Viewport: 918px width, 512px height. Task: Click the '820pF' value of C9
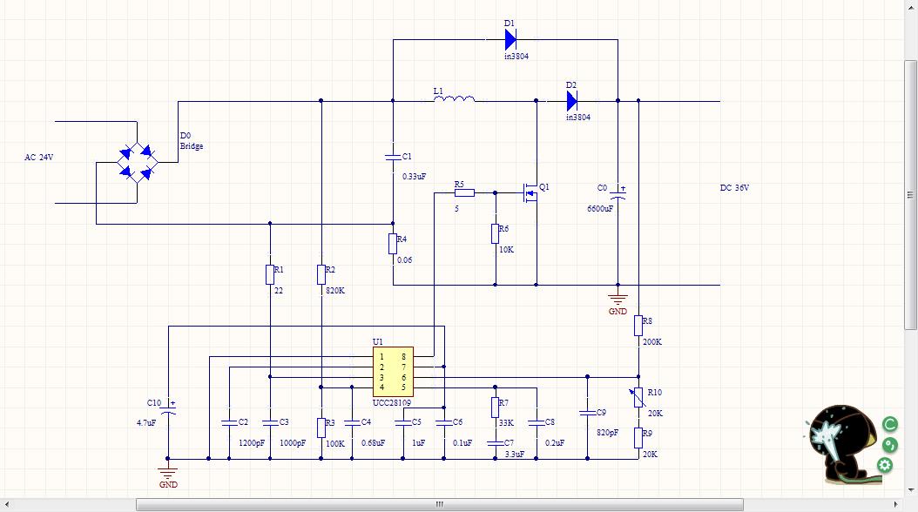click(x=608, y=433)
